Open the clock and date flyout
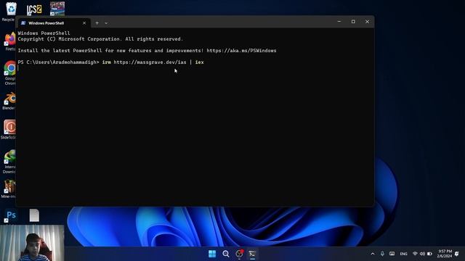This screenshot has height=261, width=465. [x=444, y=254]
